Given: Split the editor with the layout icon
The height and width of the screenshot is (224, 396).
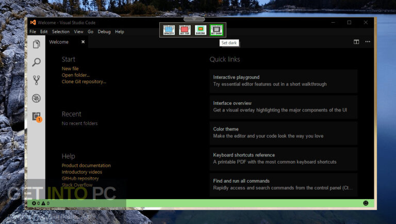Looking at the screenshot, I should coord(356,42).
